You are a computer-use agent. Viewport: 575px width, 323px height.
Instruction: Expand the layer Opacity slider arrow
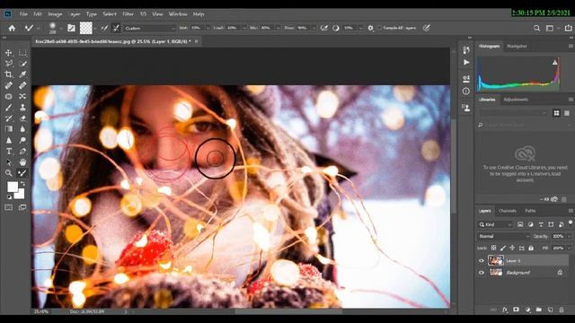569,236
